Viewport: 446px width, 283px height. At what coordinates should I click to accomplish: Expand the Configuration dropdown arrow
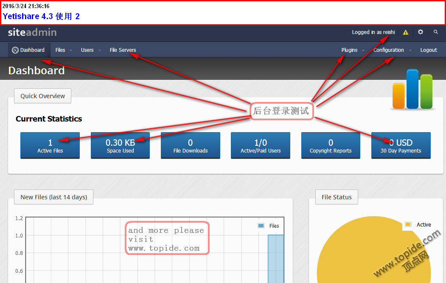[410, 51]
